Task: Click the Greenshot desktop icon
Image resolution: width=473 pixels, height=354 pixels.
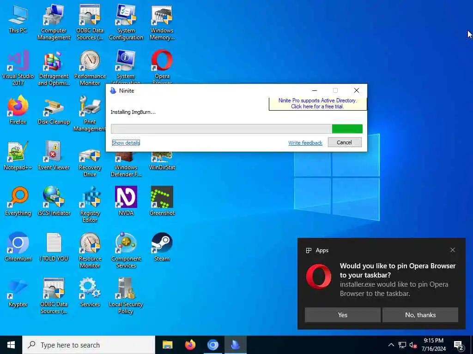Action: (162, 202)
